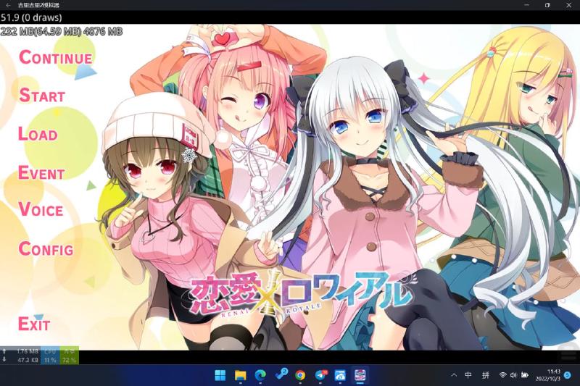The height and width of the screenshot is (386, 580).
Task: Select the Kirikiri emulator taskbar icon
Action: click(359, 375)
